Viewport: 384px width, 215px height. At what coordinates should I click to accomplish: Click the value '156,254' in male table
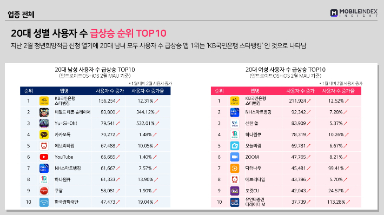click(x=107, y=101)
